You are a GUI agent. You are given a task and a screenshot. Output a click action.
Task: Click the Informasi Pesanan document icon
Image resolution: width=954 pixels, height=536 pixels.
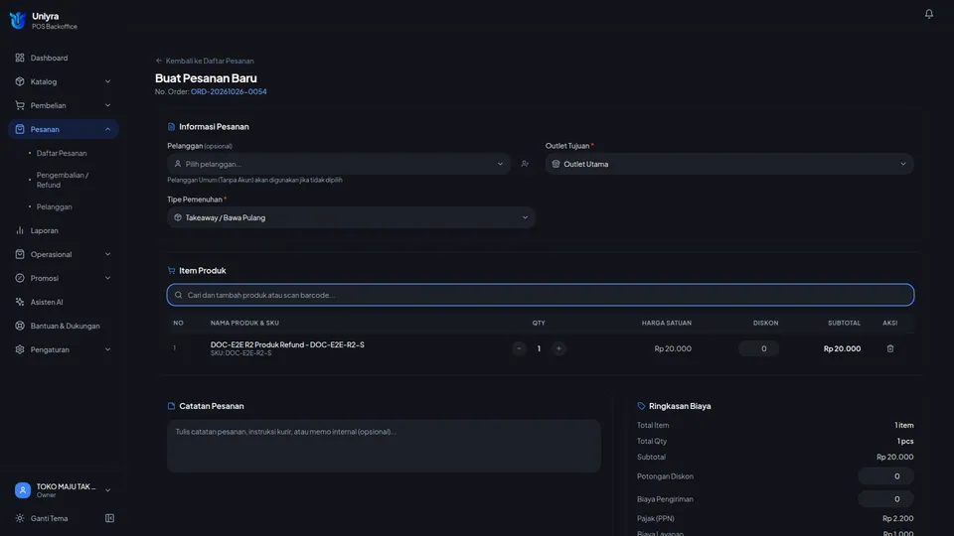pyautogui.click(x=171, y=126)
